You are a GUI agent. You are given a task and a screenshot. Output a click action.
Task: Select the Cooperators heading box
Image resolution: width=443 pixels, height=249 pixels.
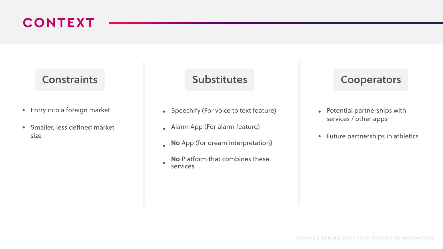(371, 80)
